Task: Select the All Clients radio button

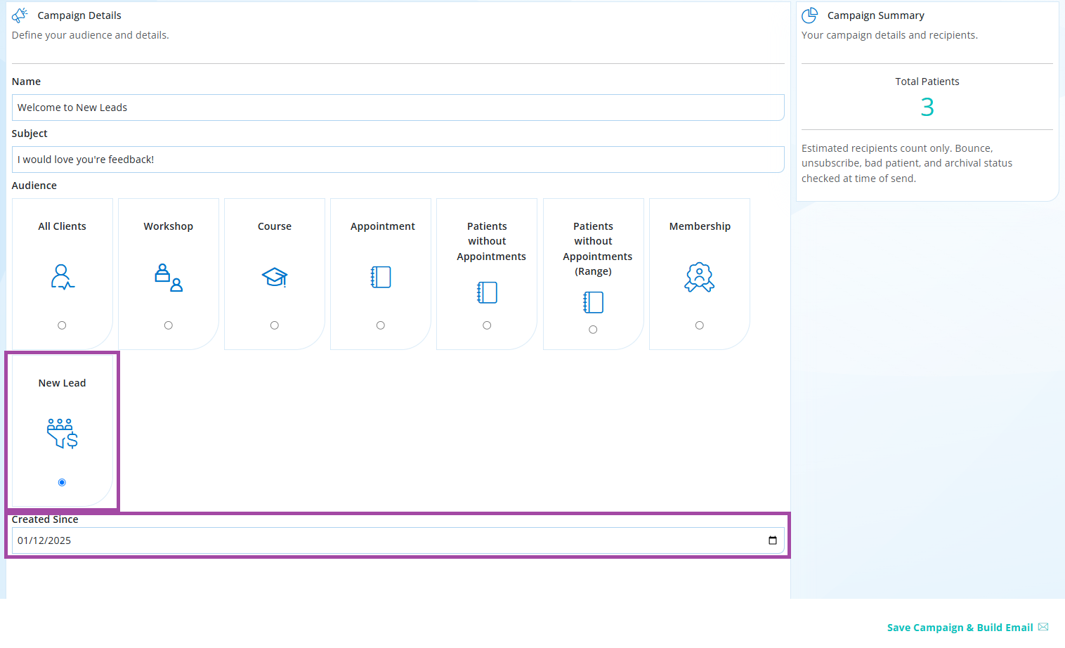Action: coord(62,325)
